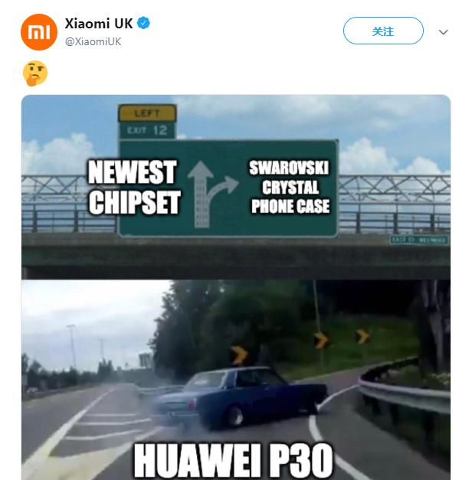
Task: Click the blue verified badge
Action: [143, 23]
